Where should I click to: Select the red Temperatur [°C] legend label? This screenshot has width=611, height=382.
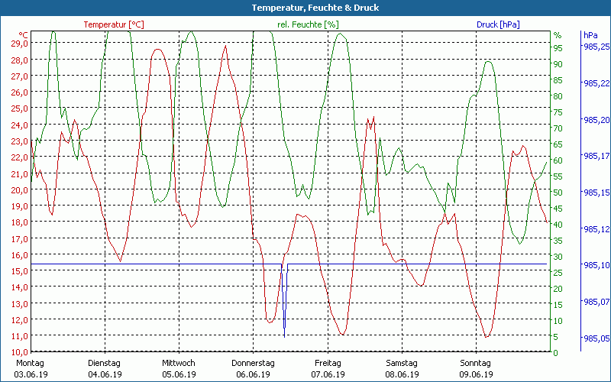(x=114, y=24)
